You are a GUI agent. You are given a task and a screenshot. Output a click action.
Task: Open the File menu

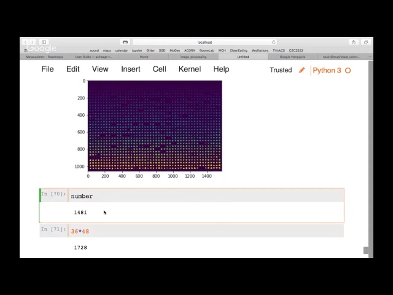[x=48, y=69]
